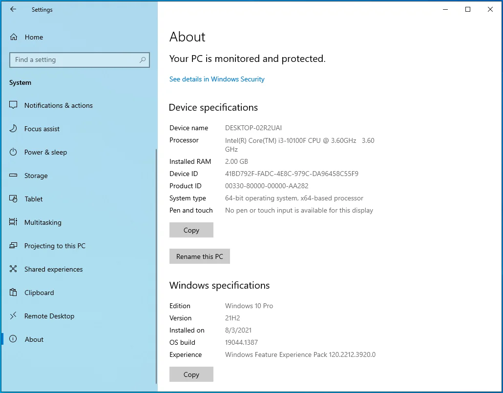
Task: Open Shared experiences settings
Action: point(79,269)
